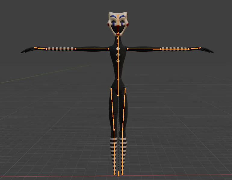Select shin bone on viewer's right striped leg

(122, 152)
